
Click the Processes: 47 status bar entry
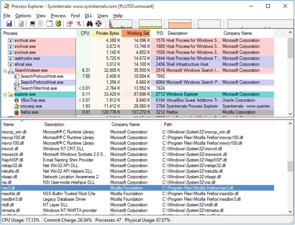[108, 220]
